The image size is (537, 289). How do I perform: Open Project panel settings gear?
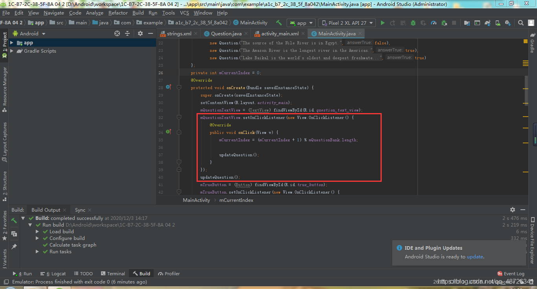[140, 33]
